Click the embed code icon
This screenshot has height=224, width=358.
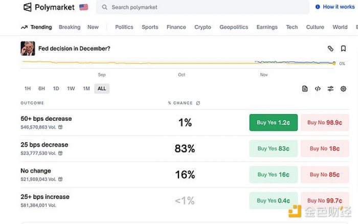pos(318,88)
